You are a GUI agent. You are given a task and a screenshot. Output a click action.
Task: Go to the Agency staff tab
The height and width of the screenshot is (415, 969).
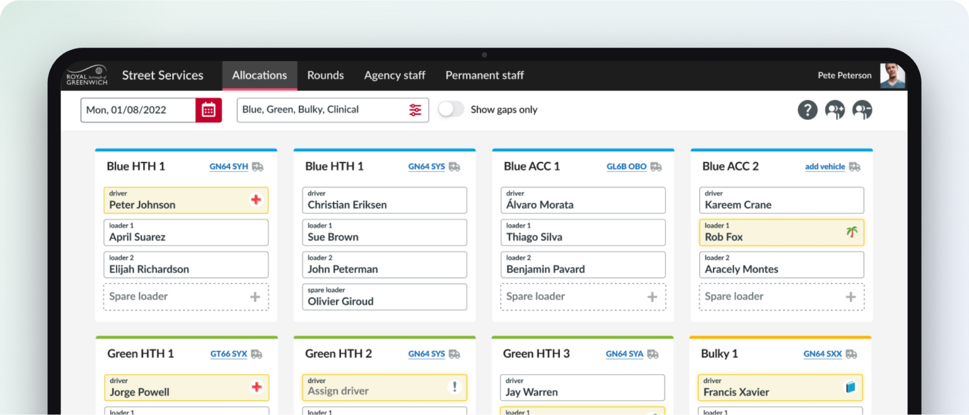pos(395,75)
